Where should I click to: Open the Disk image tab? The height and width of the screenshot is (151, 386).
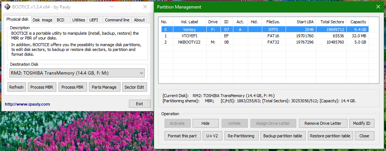[x=43, y=20]
